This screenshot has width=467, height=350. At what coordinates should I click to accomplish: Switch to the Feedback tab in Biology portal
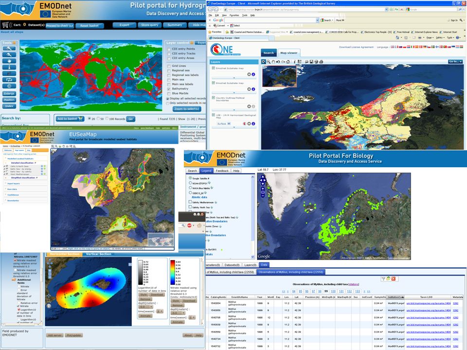(x=222, y=171)
